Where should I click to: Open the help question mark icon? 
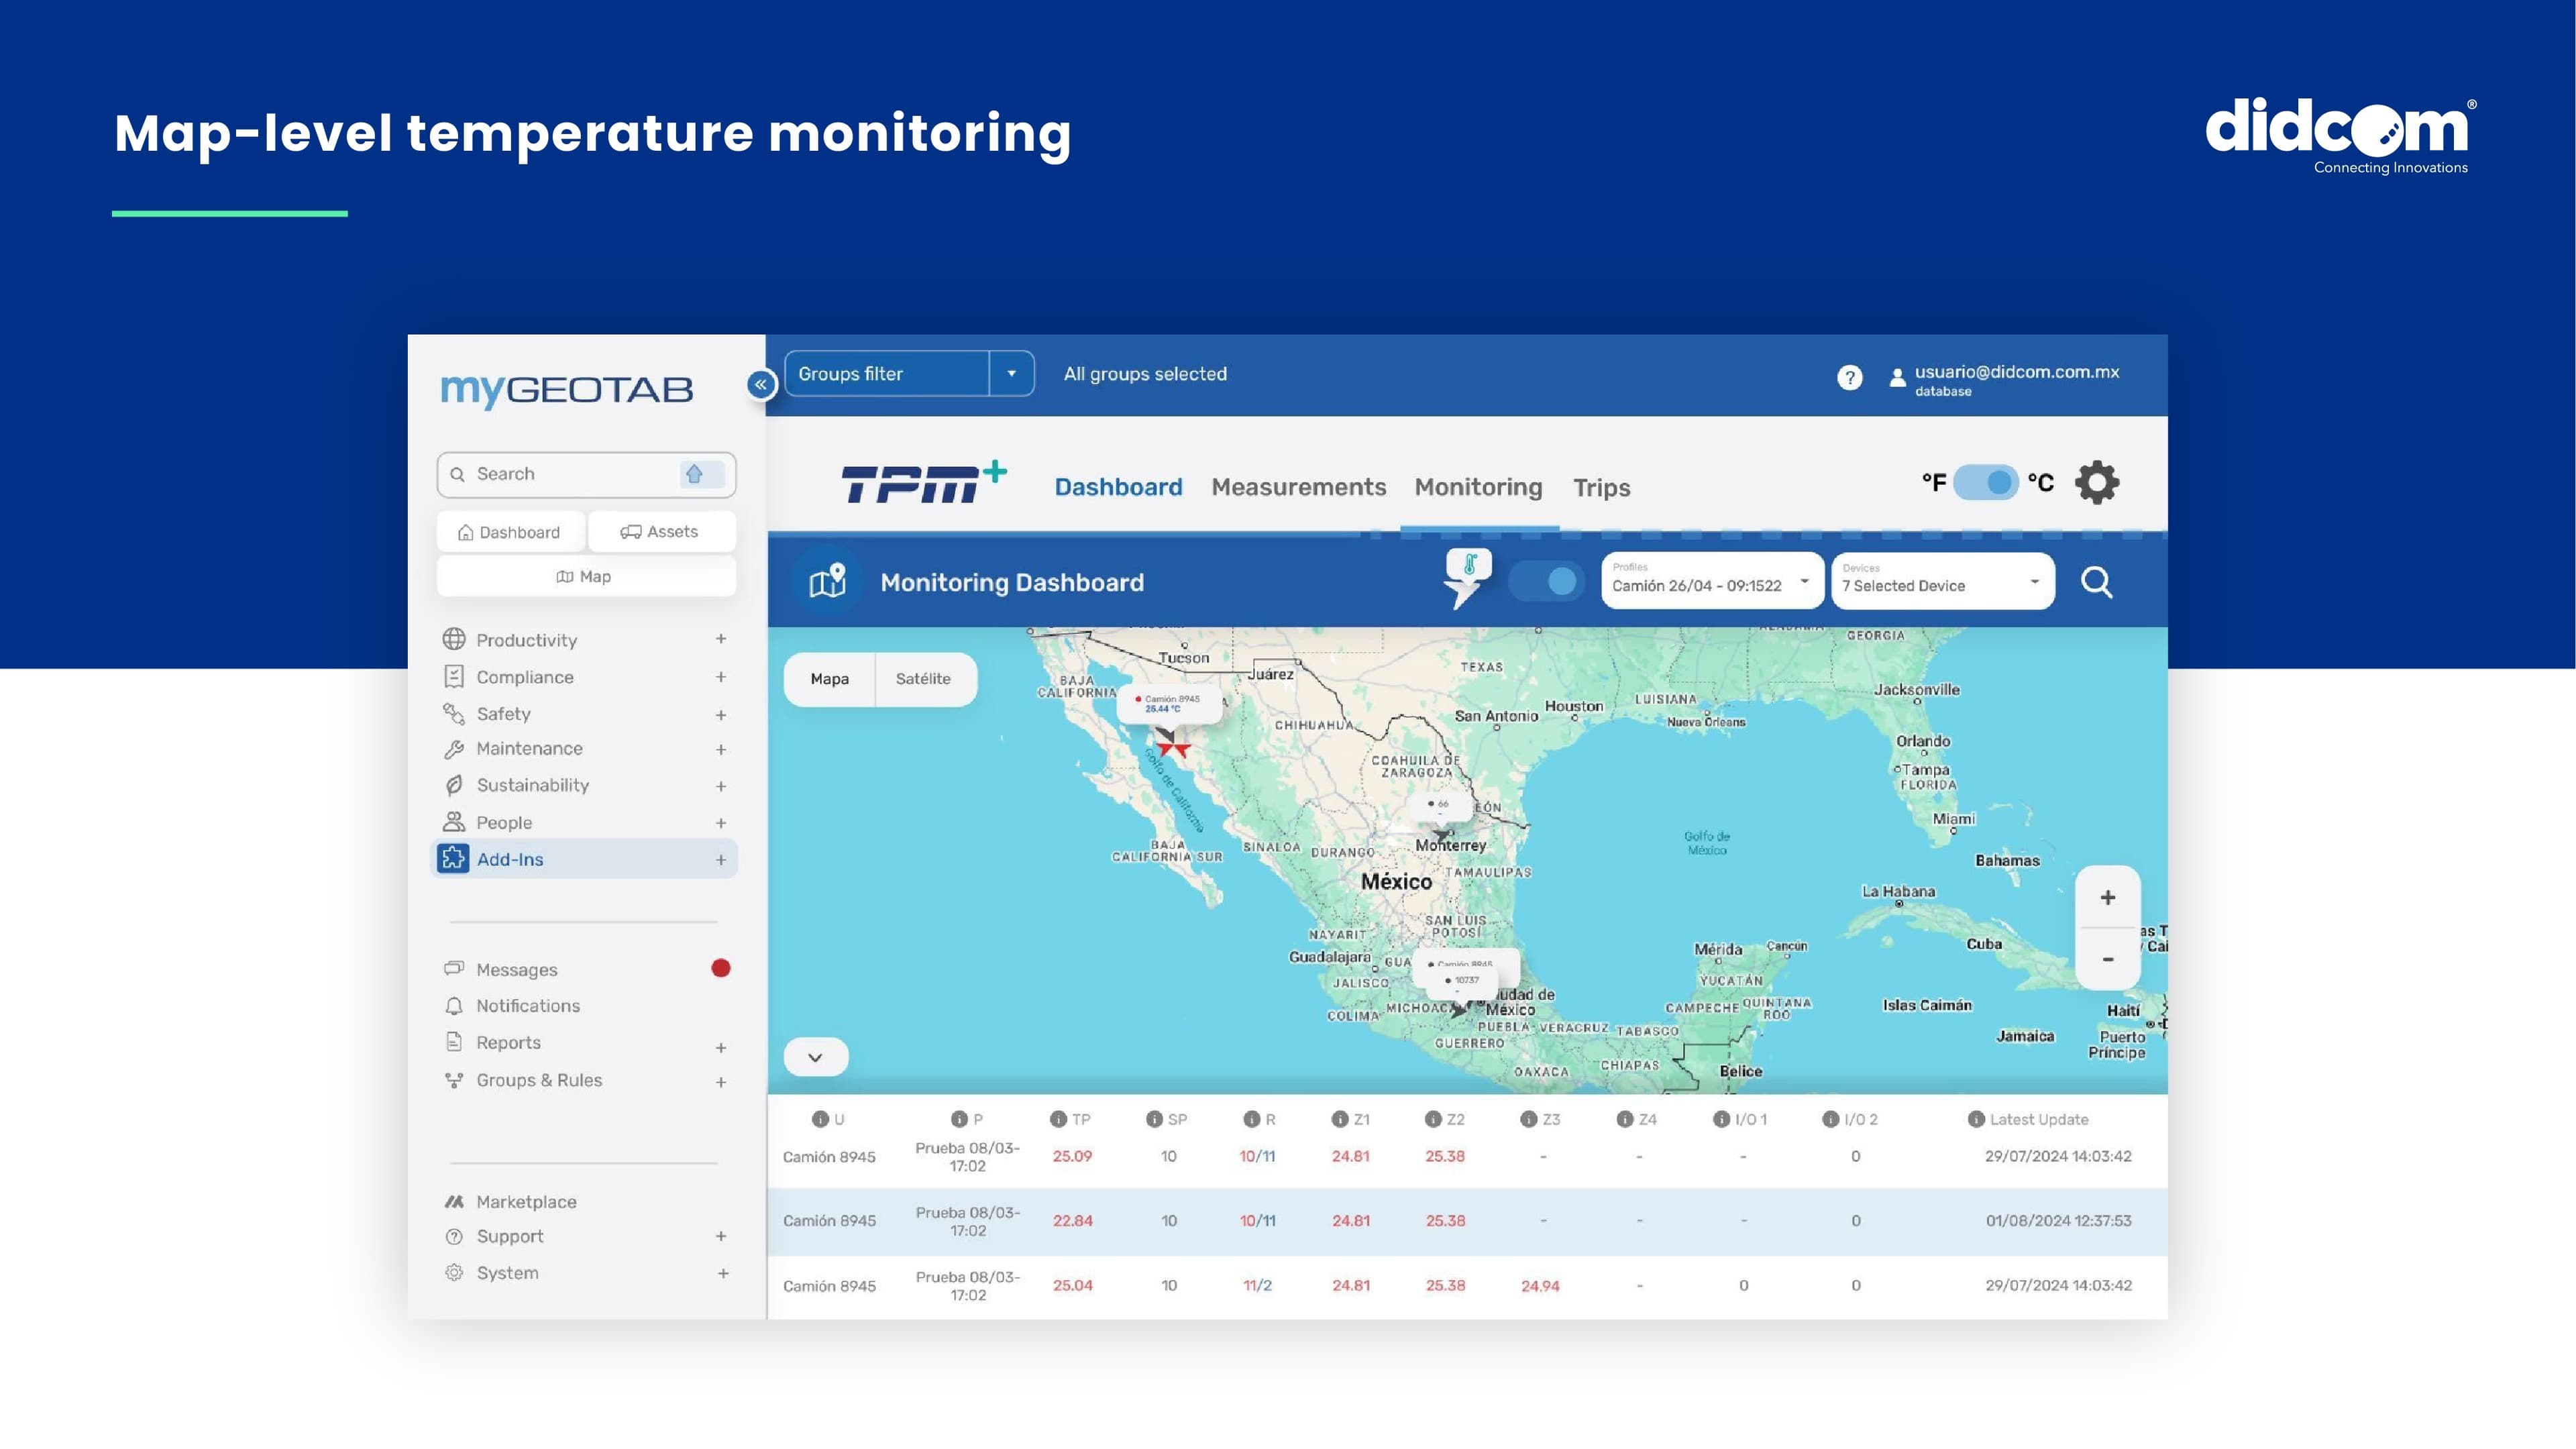point(1849,377)
